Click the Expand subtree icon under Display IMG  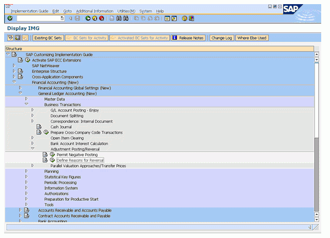click(10, 38)
